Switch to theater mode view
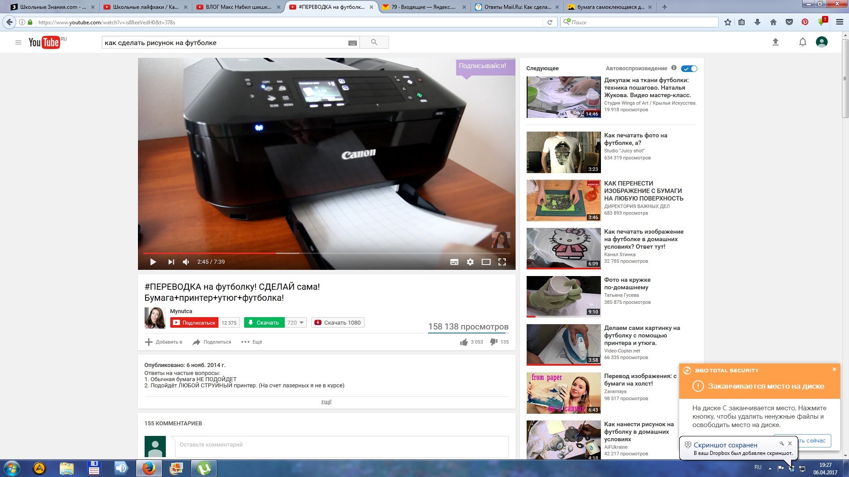 coord(486,262)
